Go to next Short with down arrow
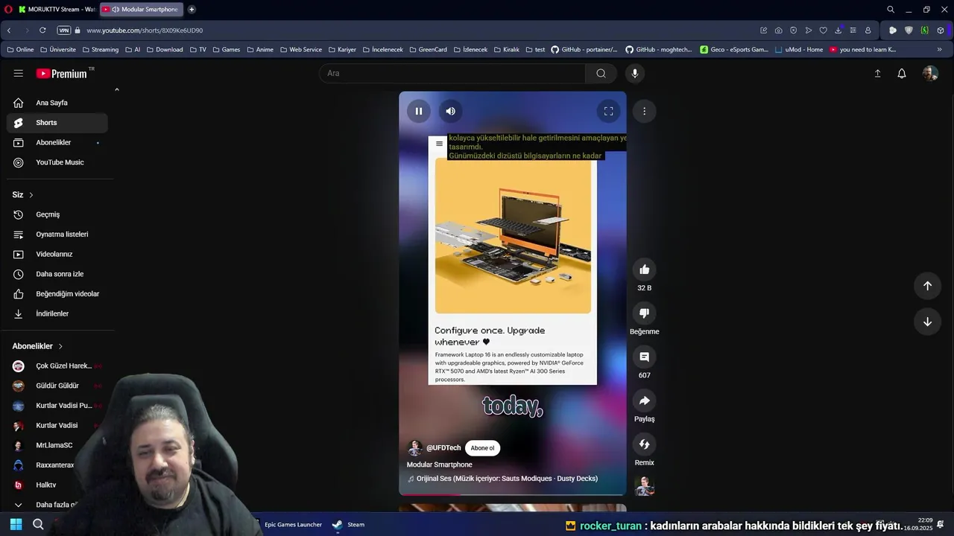 (927, 322)
